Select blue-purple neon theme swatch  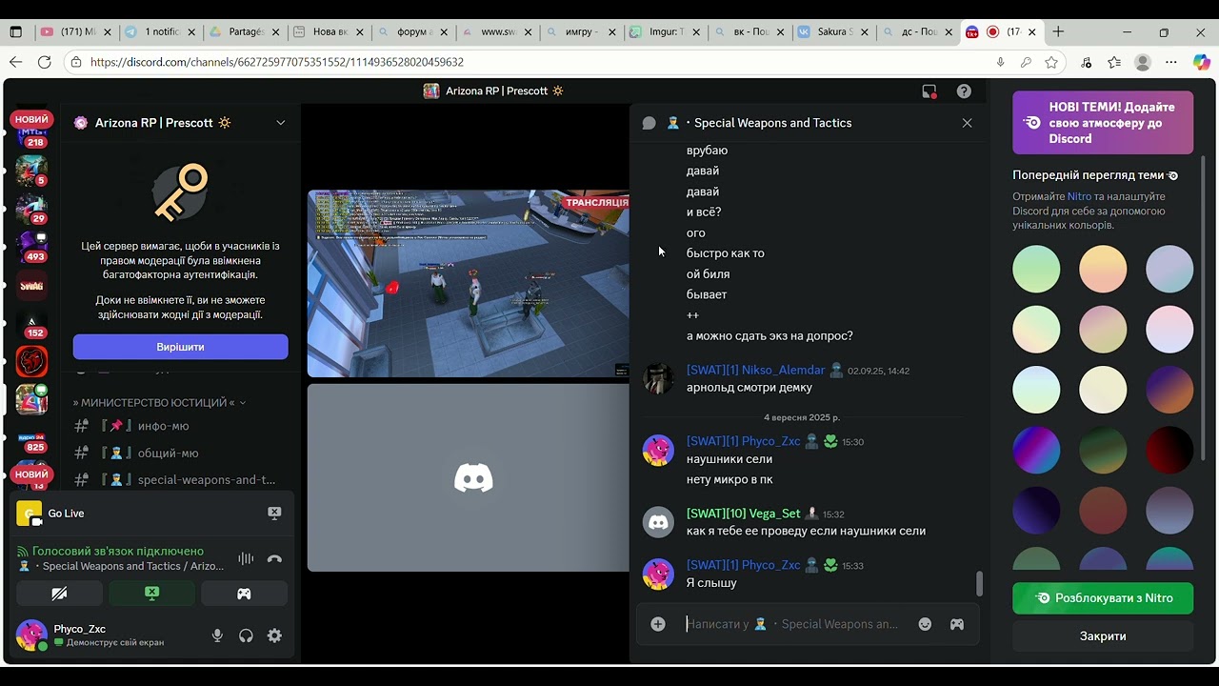[1036, 449]
